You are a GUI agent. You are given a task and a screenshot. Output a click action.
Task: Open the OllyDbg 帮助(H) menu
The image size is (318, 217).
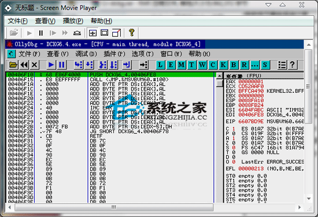[x=199, y=54]
